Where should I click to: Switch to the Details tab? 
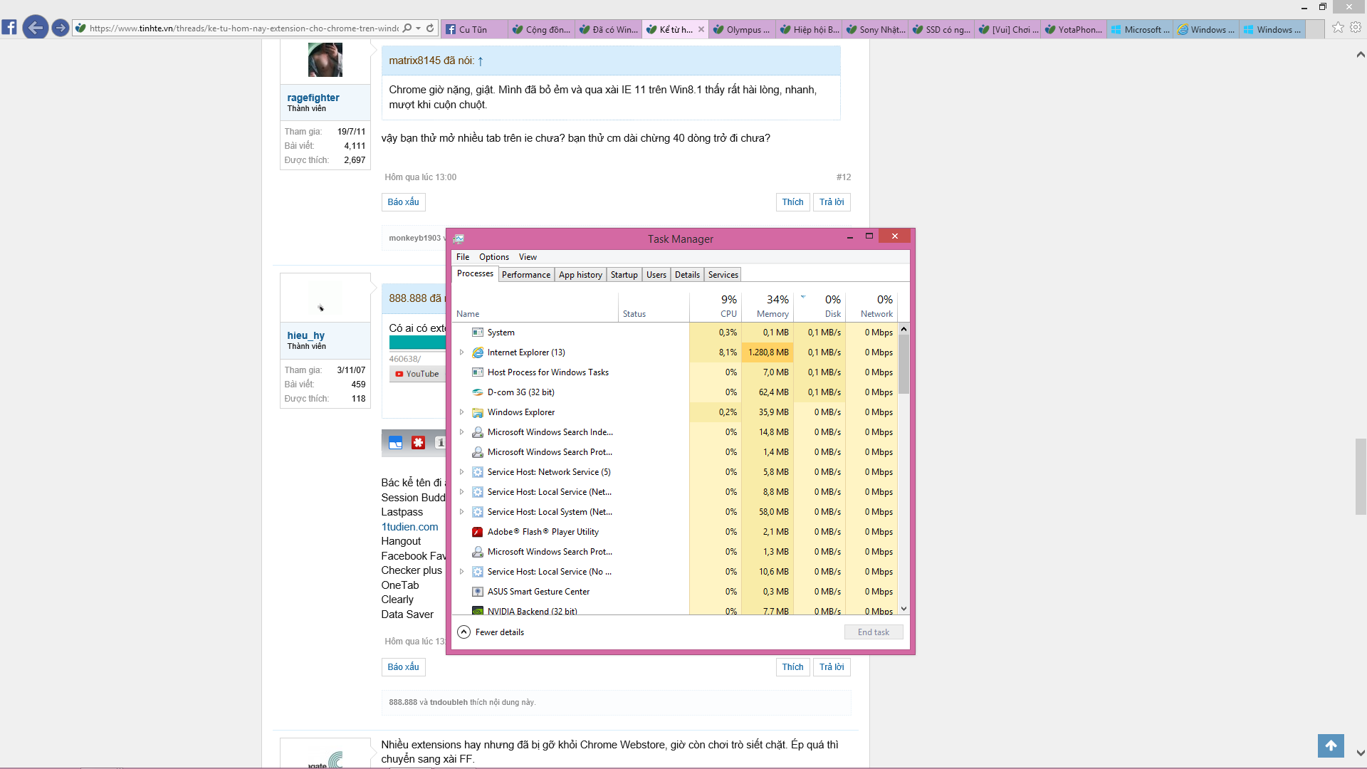coord(687,275)
